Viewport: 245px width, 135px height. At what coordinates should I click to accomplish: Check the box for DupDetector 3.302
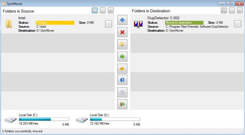pos(238,24)
